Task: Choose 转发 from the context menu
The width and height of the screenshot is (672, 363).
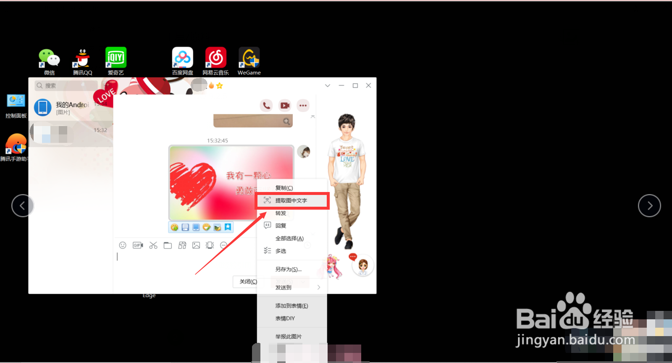Action: point(292,213)
